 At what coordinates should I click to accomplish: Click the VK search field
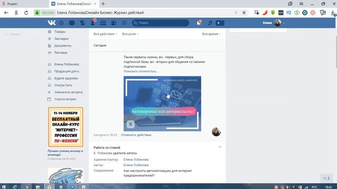click(161, 23)
